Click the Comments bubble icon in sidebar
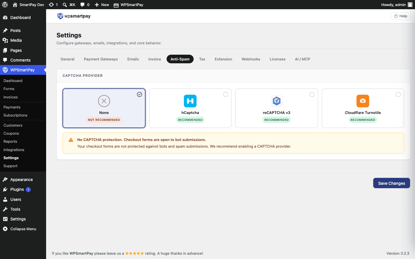 click(5, 60)
